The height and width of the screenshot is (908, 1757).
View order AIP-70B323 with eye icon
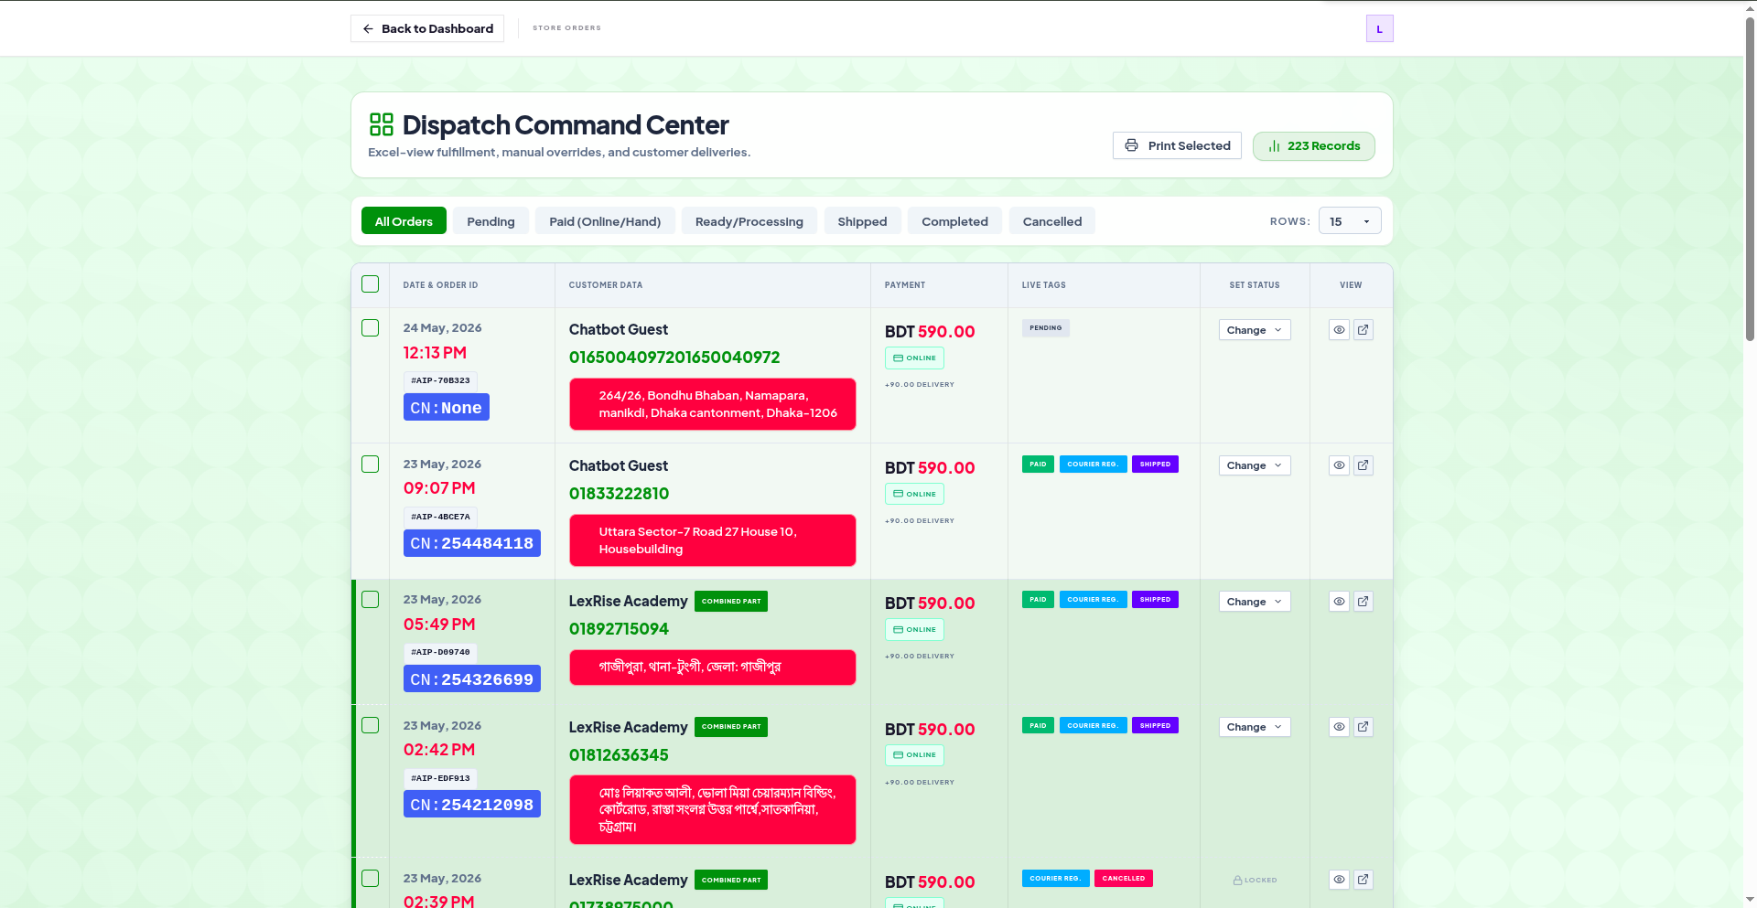1339,330
